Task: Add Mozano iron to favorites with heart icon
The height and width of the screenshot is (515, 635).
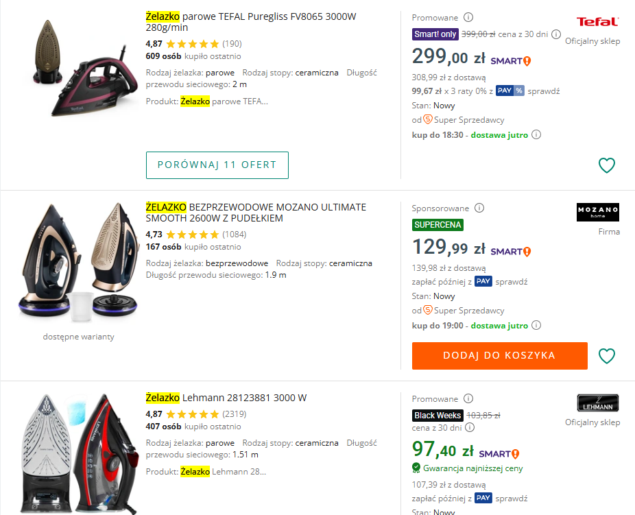Action: 606,356
